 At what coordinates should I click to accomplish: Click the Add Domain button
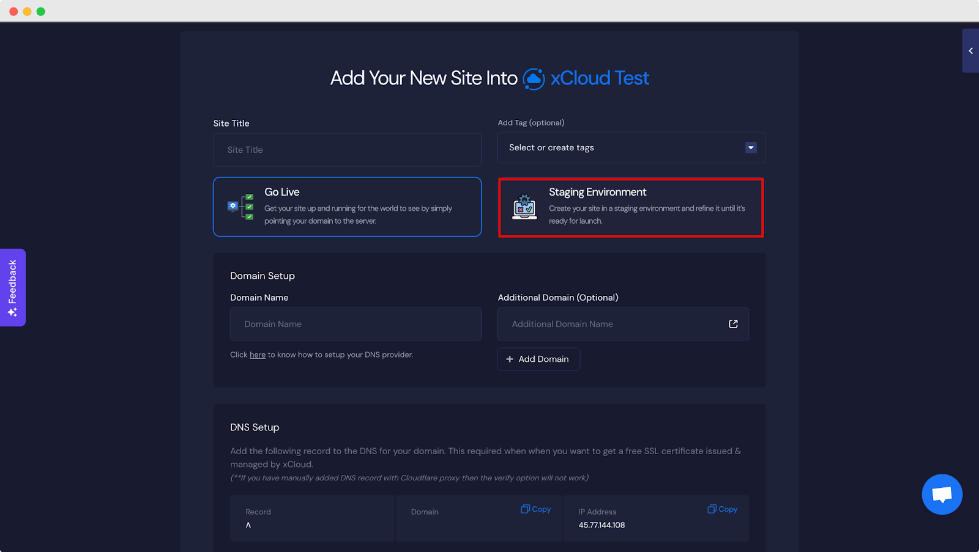[538, 359]
